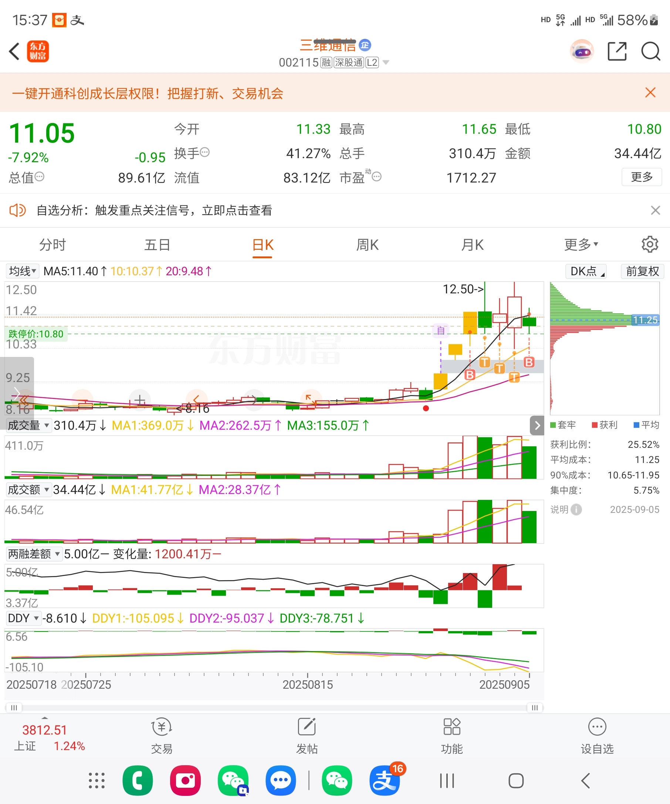Switch to 分时 chart tab

(x=53, y=245)
